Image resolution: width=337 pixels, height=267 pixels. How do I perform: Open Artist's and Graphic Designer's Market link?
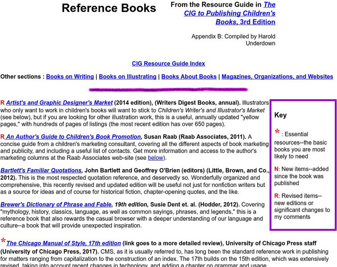coord(59,103)
